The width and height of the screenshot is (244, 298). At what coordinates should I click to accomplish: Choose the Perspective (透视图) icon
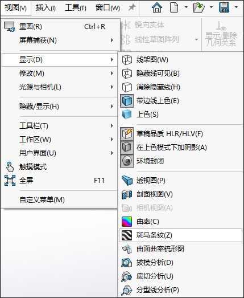click(127, 181)
